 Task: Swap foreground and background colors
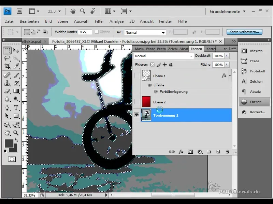tap(16, 140)
